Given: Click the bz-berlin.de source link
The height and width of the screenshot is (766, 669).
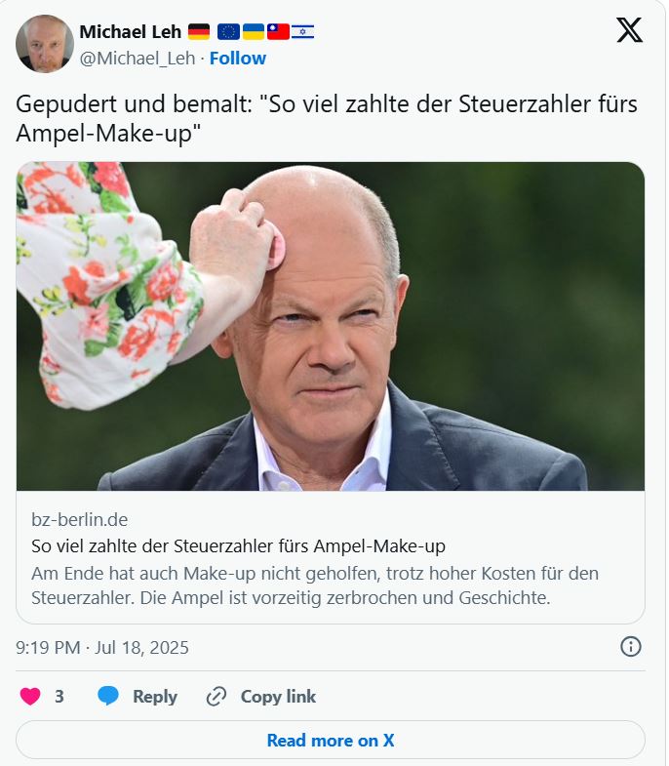Looking at the screenshot, I should [80, 520].
